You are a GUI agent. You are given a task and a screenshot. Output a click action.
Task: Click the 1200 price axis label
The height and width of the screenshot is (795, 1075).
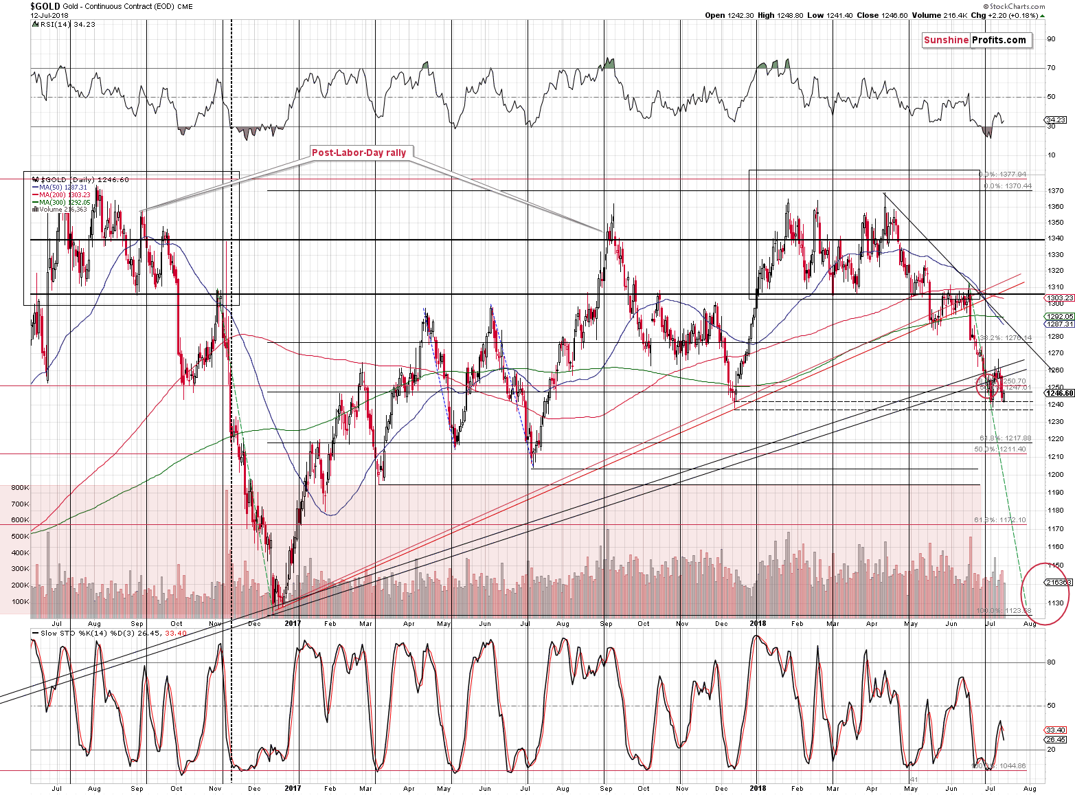[x=1056, y=474]
